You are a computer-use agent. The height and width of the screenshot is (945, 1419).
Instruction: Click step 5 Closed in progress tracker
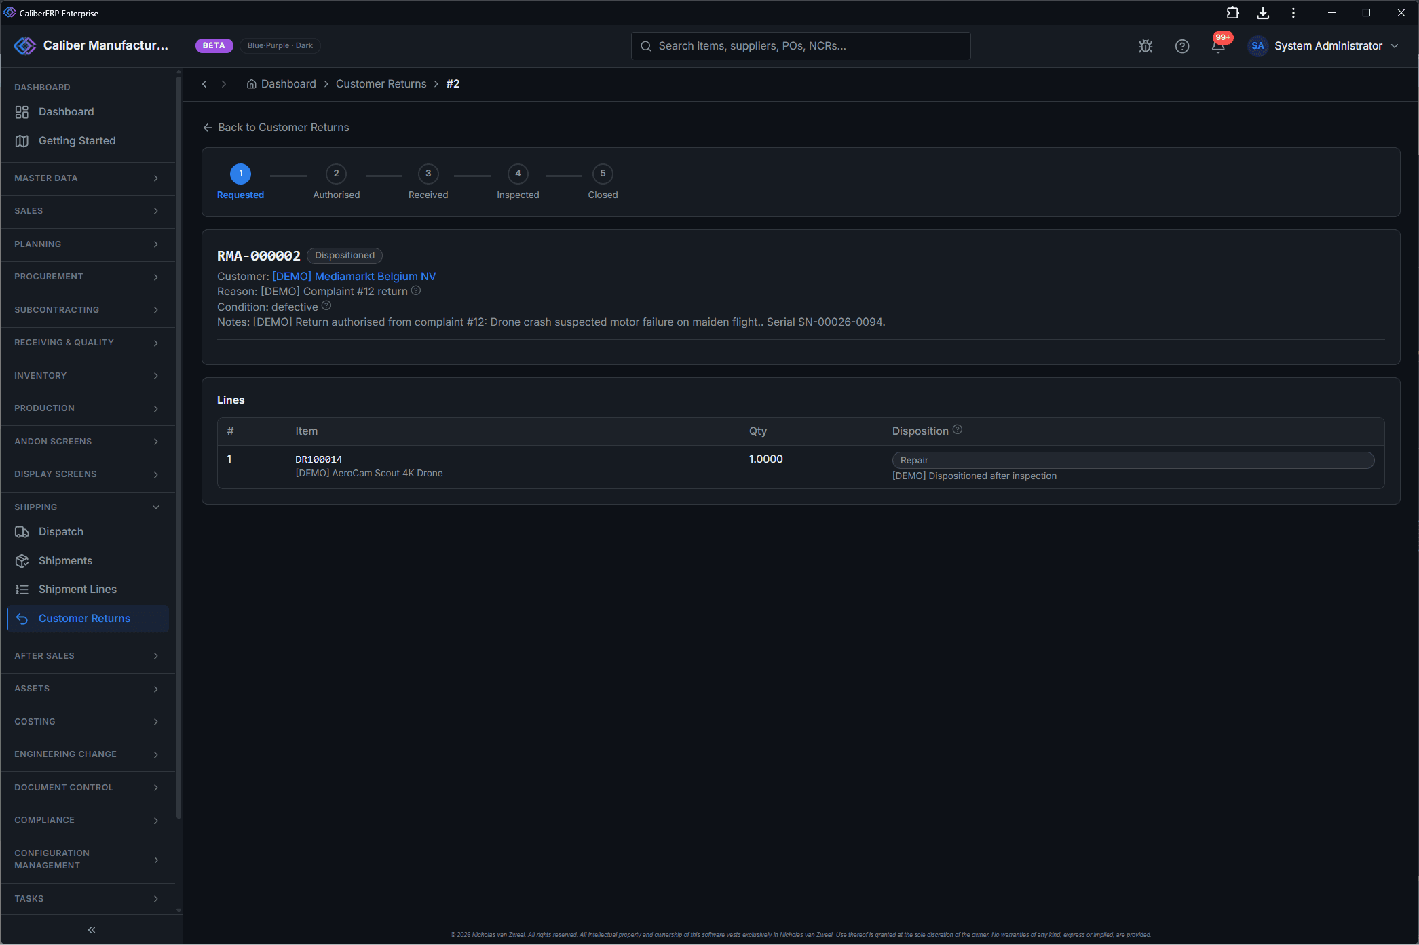click(x=603, y=182)
